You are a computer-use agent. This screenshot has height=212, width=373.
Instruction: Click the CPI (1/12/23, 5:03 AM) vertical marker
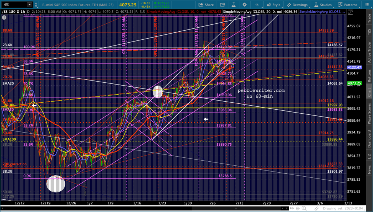(124, 35)
